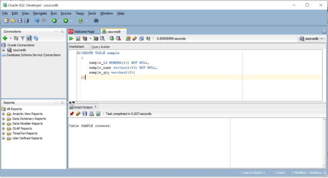
Task: Clear the worksheet with the eraser icon
Action: pos(135,38)
